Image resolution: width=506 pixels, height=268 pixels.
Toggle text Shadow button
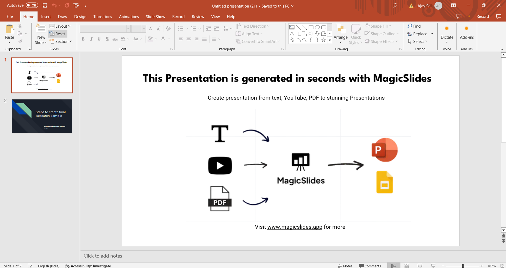[x=107, y=39]
